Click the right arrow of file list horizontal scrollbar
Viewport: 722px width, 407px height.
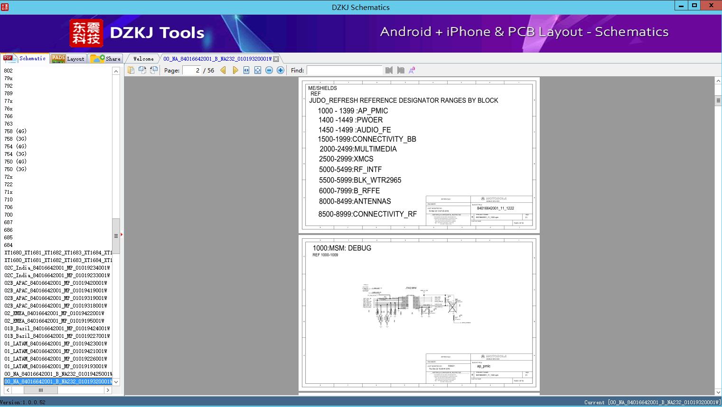click(108, 390)
